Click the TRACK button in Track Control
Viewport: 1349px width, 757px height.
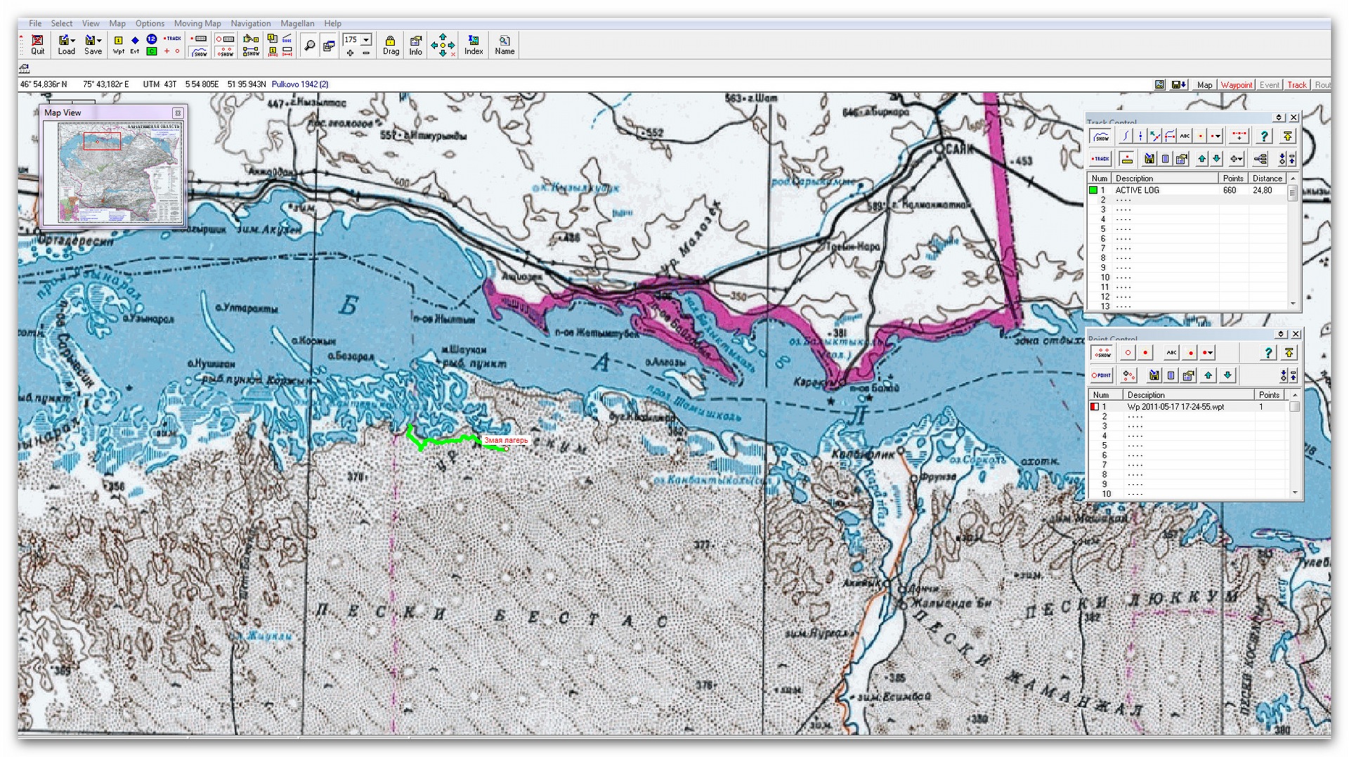pyautogui.click(x=1100, y=159)
